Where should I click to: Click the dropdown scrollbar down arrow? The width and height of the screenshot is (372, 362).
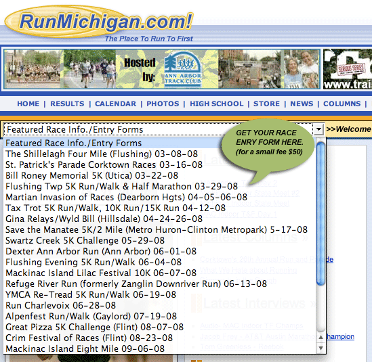321,348
